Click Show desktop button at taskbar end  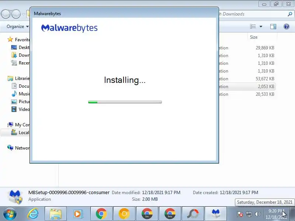pyautogui.click(x=292, y=214)
